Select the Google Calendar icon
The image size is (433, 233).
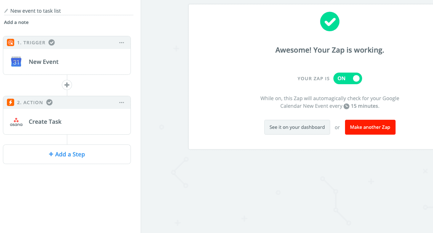point(16,62)
